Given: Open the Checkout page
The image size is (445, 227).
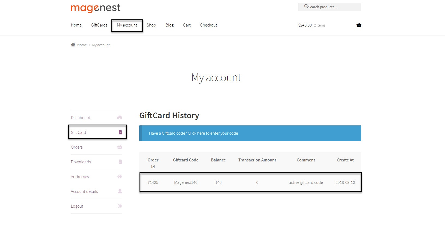Looking at the screenshot, I should [209, 25].
